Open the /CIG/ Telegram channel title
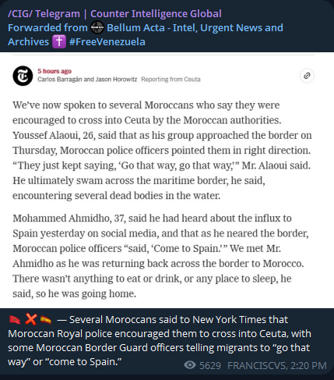Viewport: 334px width, 380px height. 114,14
